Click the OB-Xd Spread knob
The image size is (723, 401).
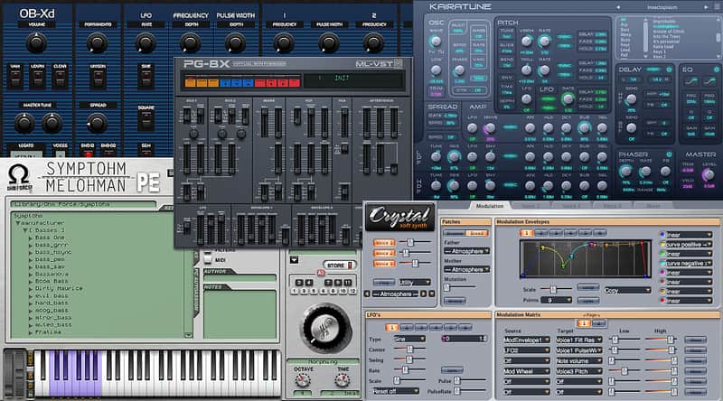(x=98, y=123)
